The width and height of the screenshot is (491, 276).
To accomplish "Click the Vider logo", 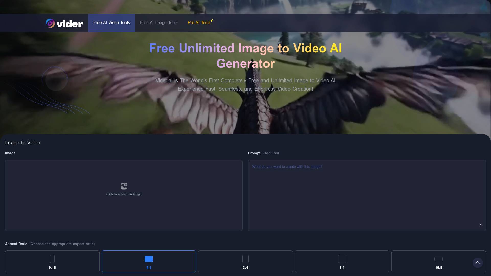I will point(64,23).
